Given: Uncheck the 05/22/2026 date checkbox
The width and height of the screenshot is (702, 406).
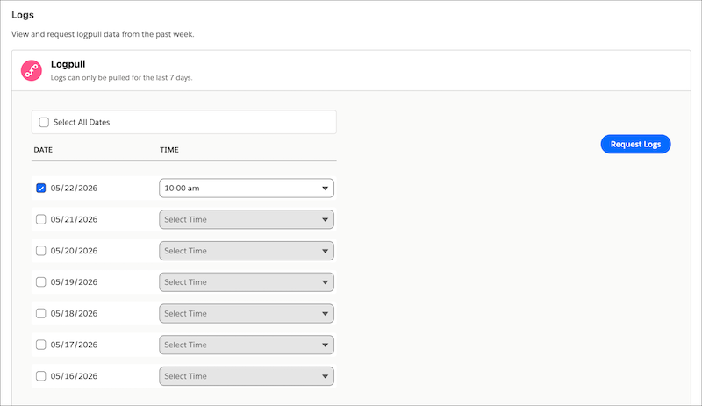Looking at the screenshot, I should pos(40,188).
